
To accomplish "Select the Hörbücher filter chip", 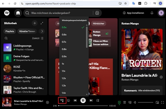I will (x=98, y=24).
